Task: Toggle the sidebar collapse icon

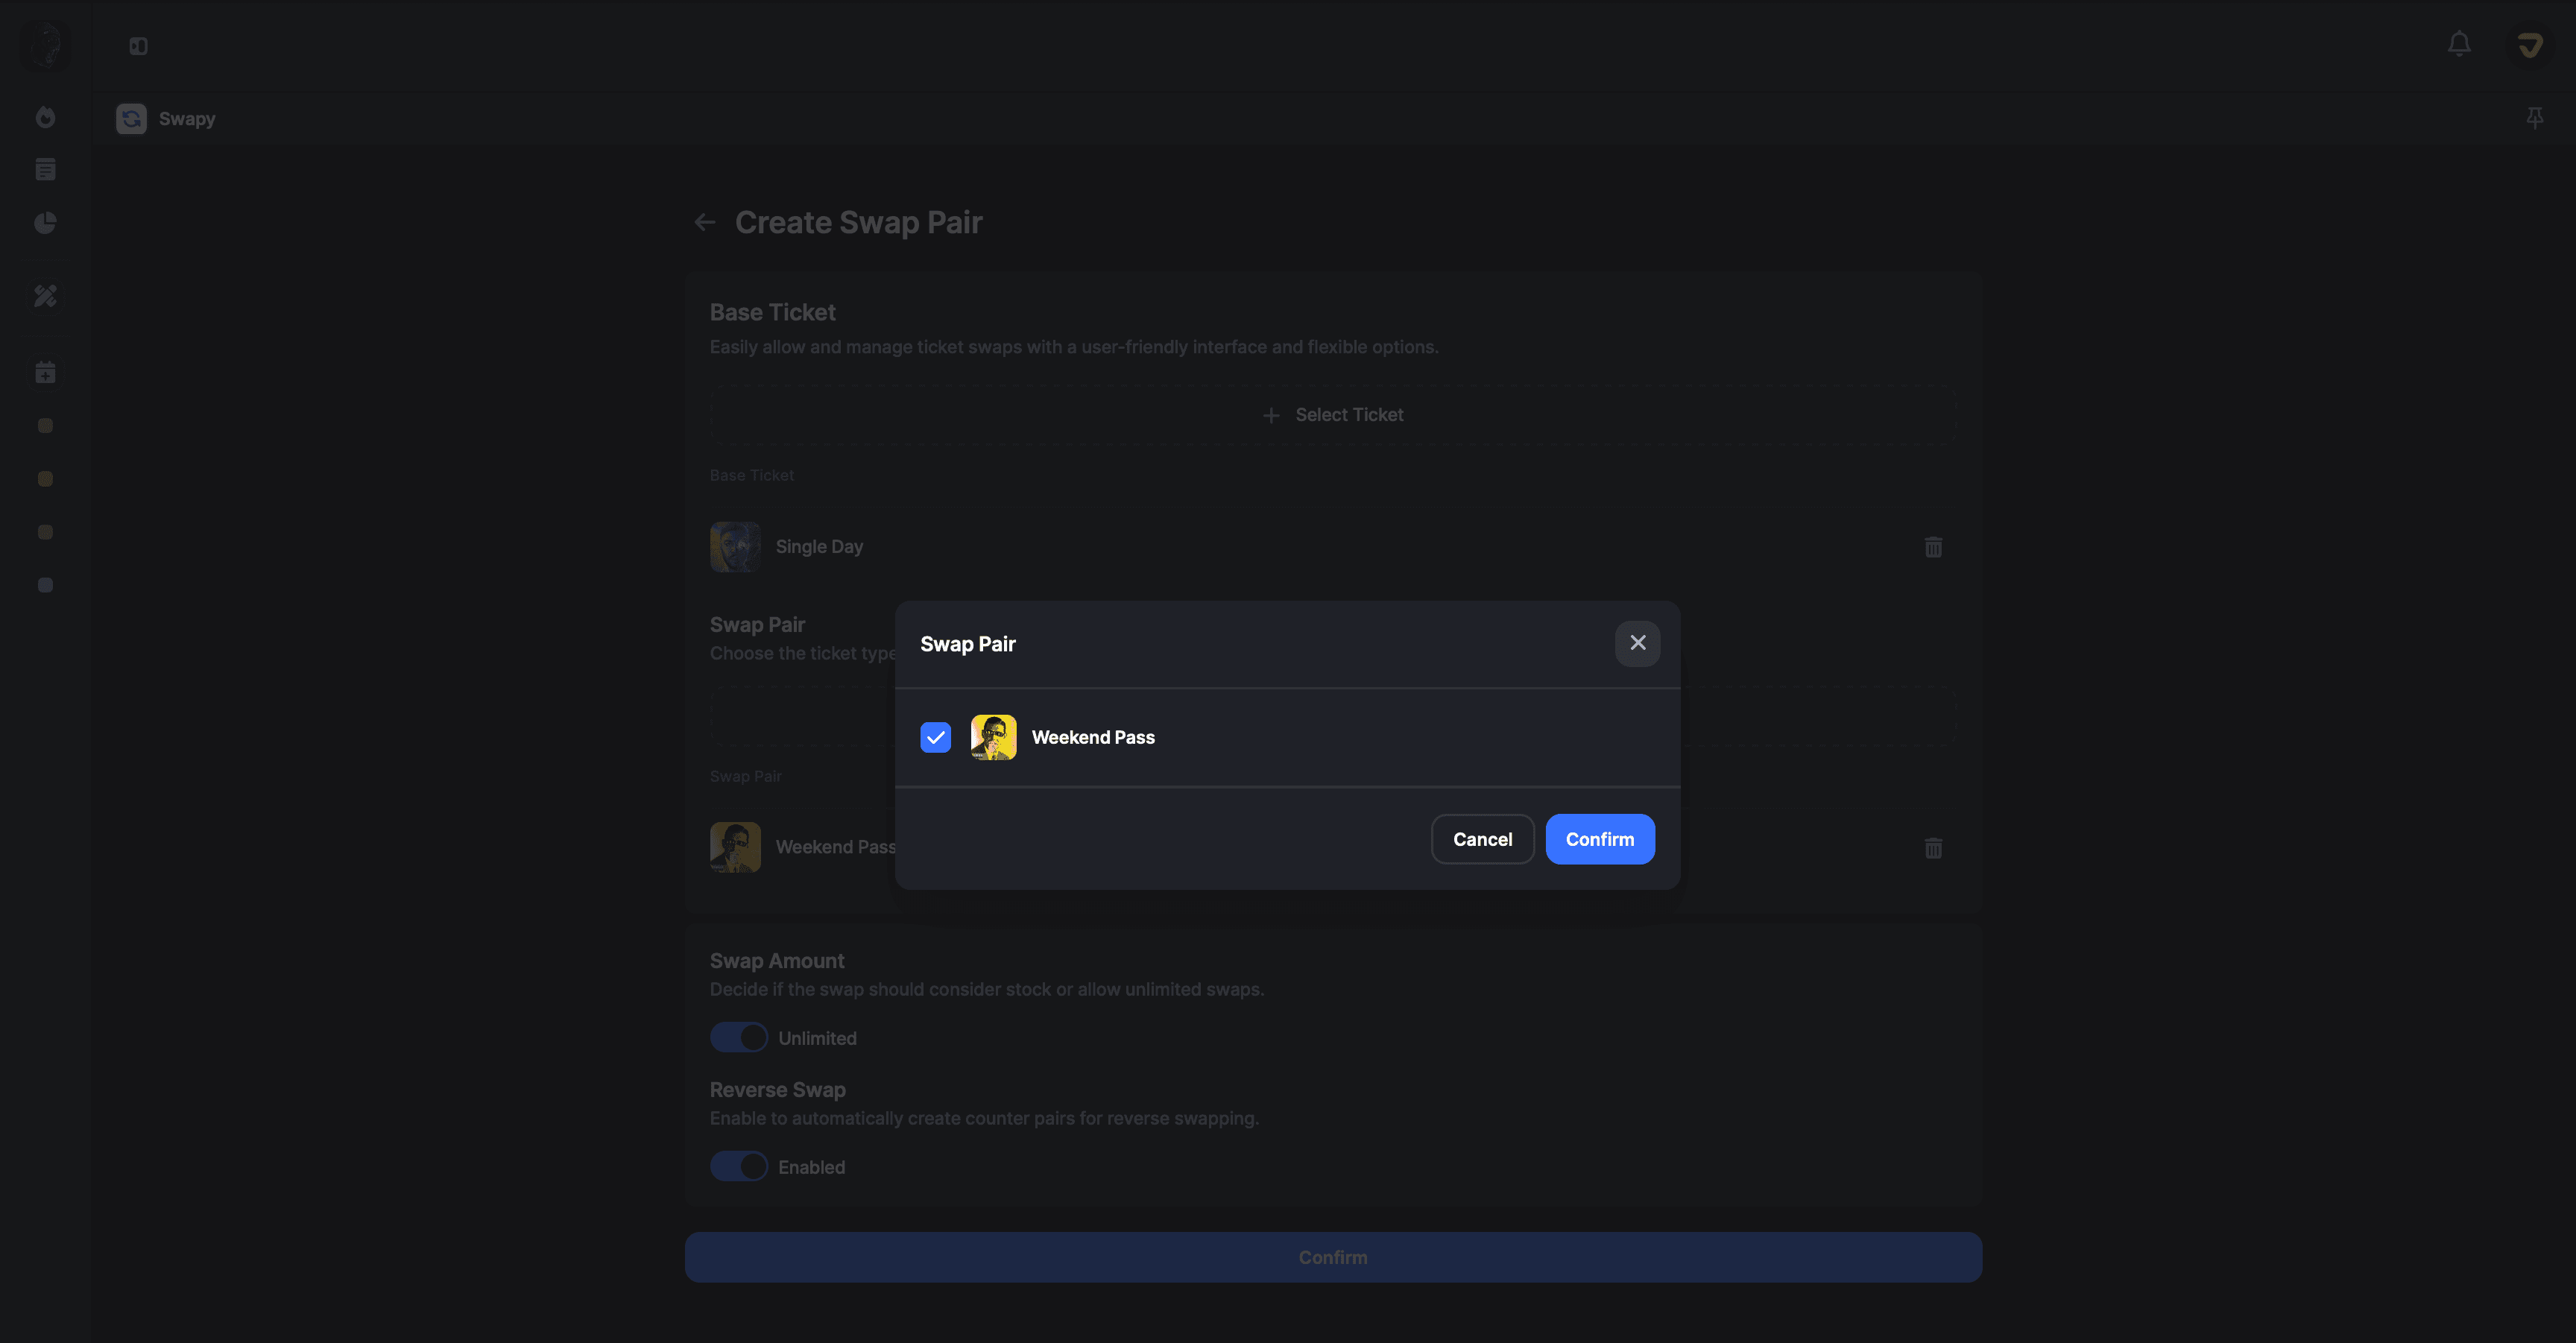Action: pos(138,46)
